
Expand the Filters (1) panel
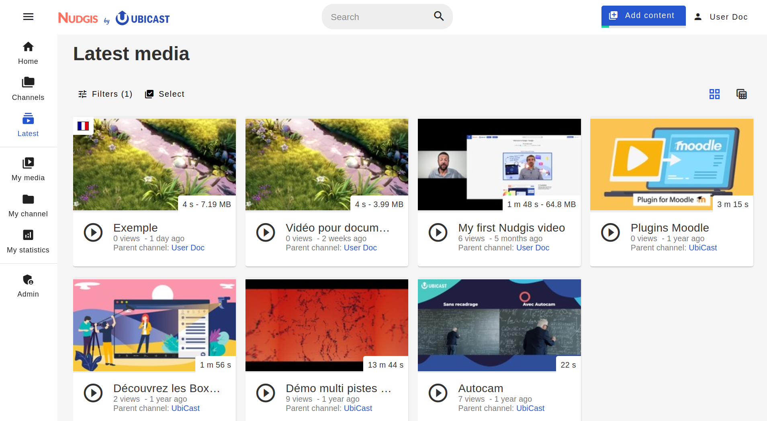[105, 94]
